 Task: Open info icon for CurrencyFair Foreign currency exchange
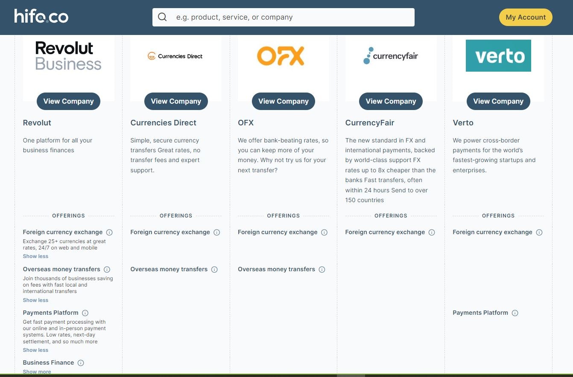(432, 232)
